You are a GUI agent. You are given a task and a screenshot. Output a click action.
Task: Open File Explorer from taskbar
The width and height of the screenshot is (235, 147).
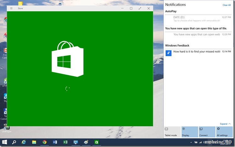click(34, 142)
